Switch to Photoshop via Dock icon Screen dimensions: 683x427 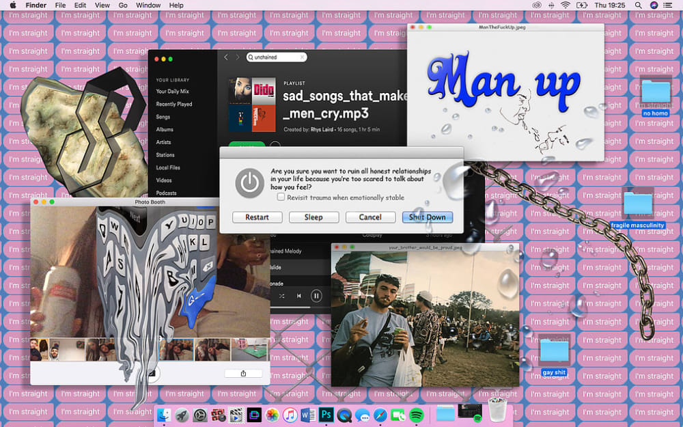click(326, 415)
